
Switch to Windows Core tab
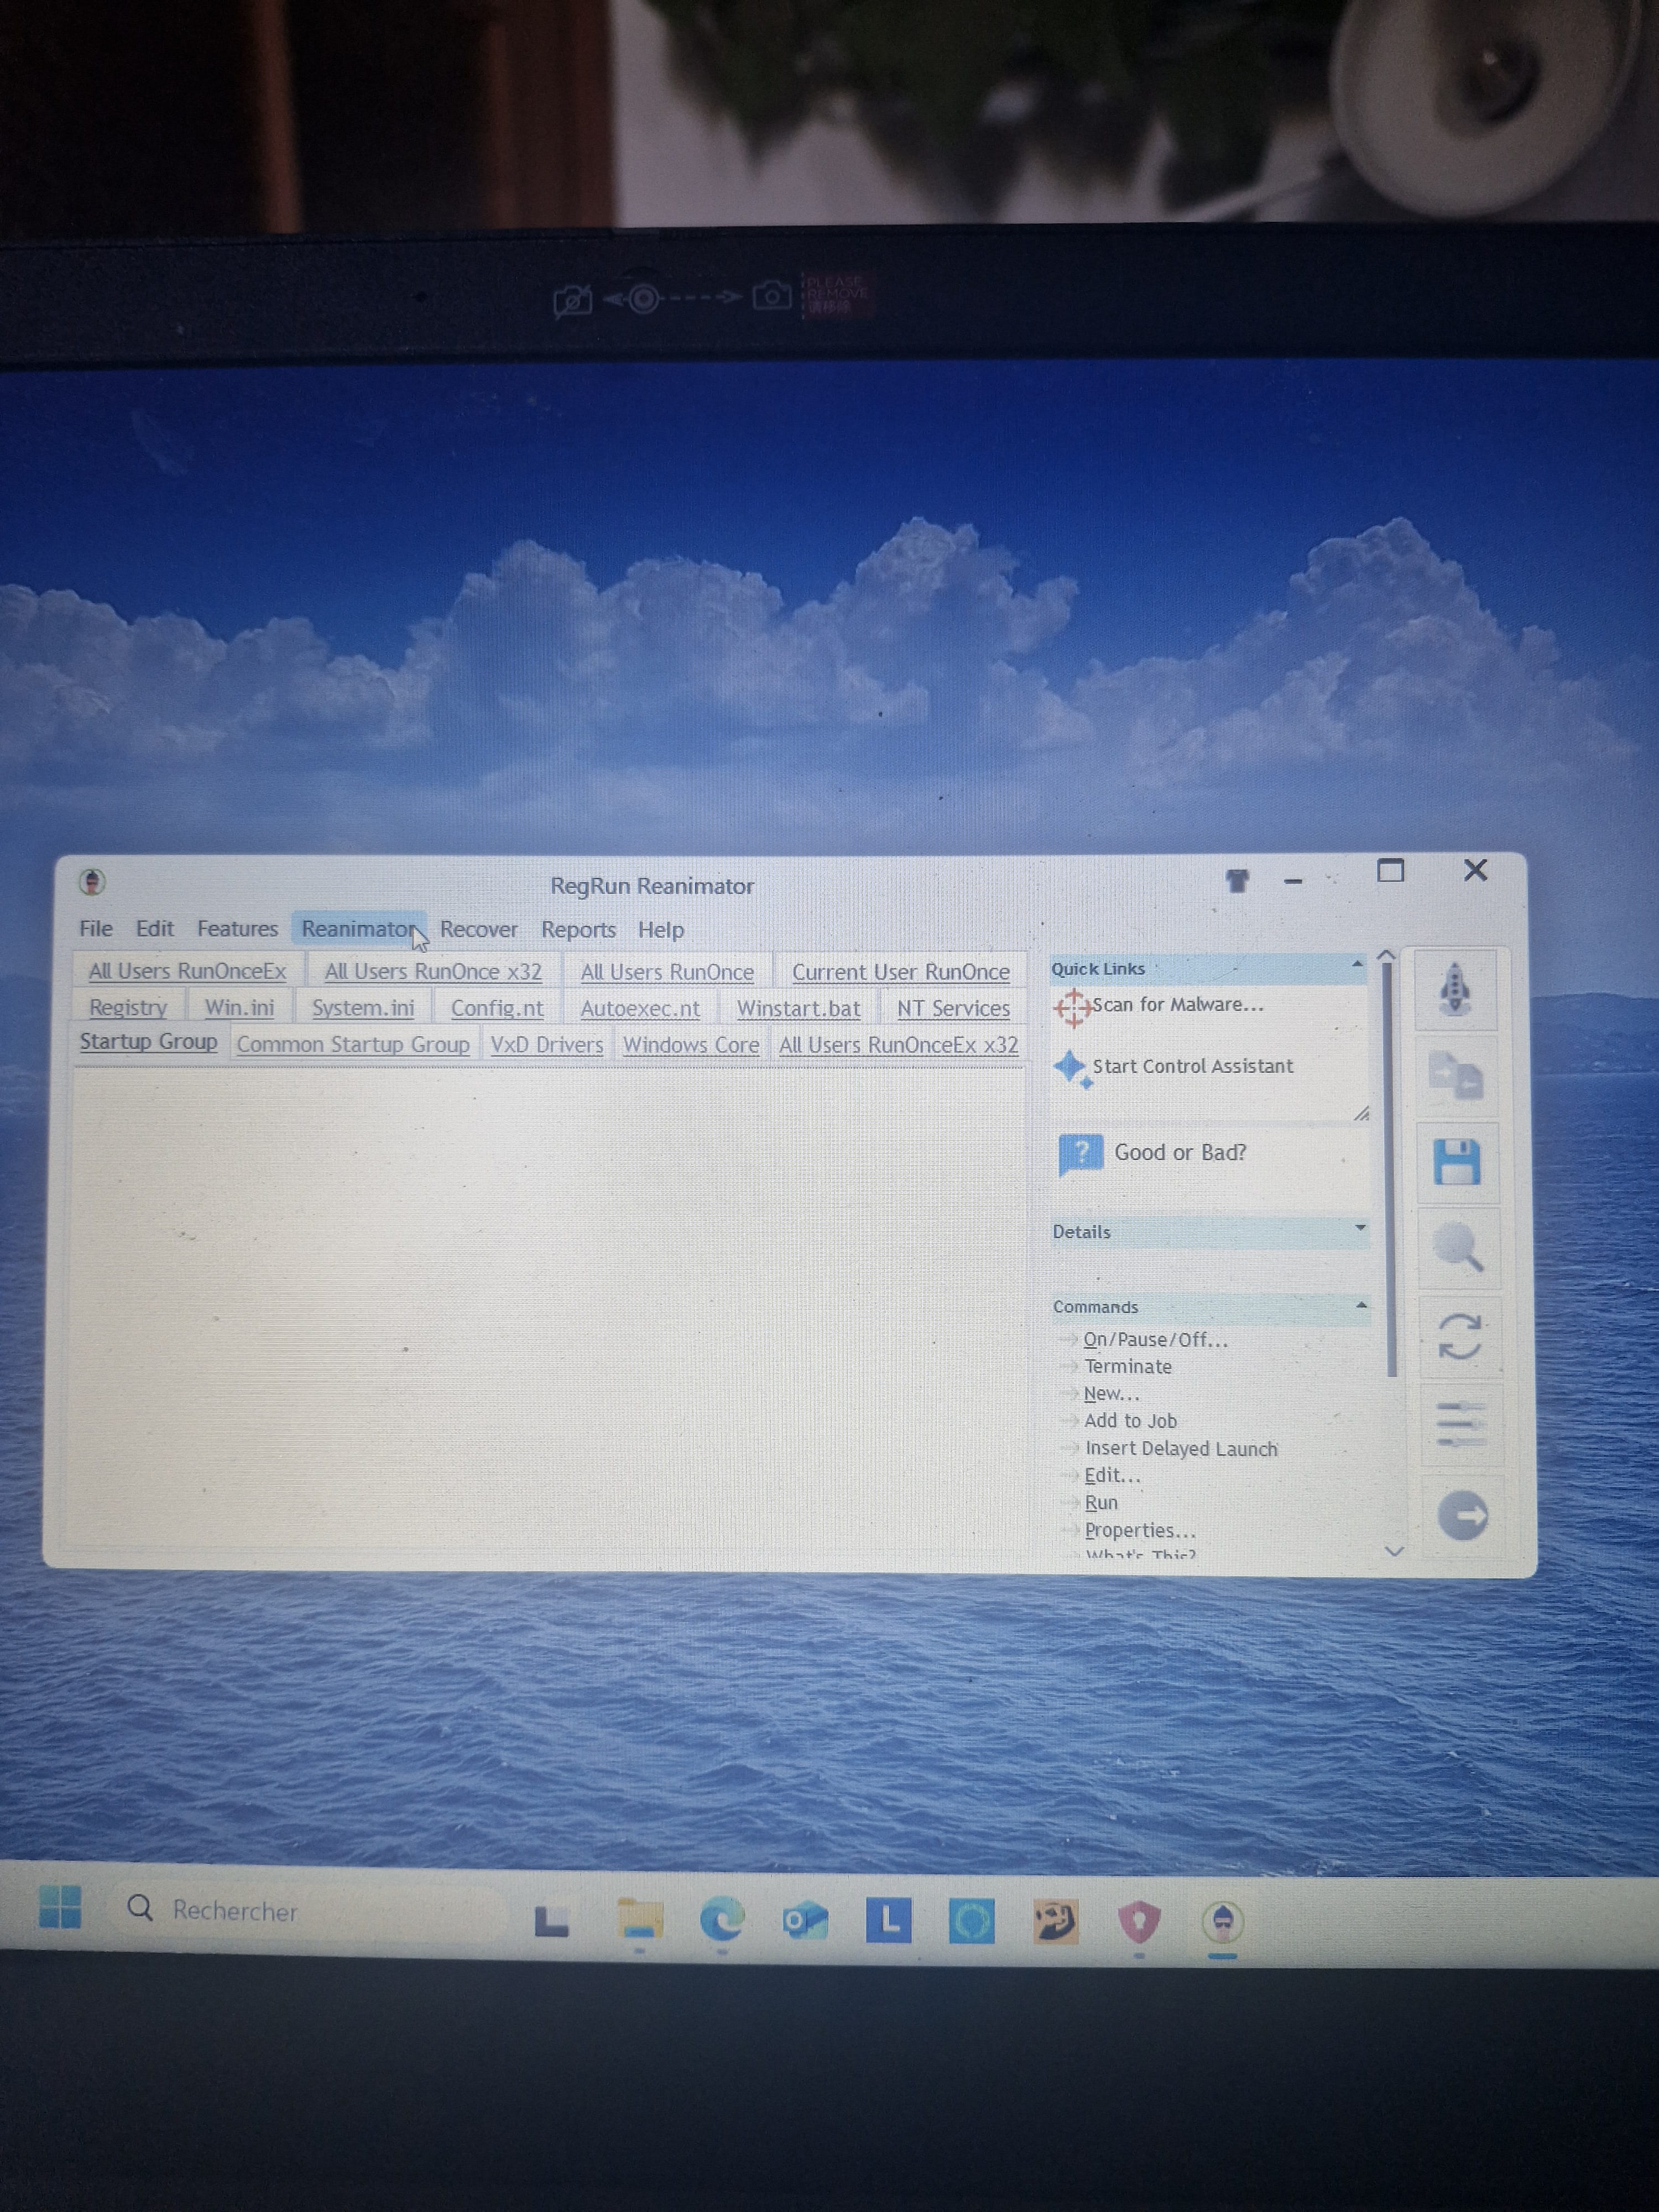[x=691, y=1045]
